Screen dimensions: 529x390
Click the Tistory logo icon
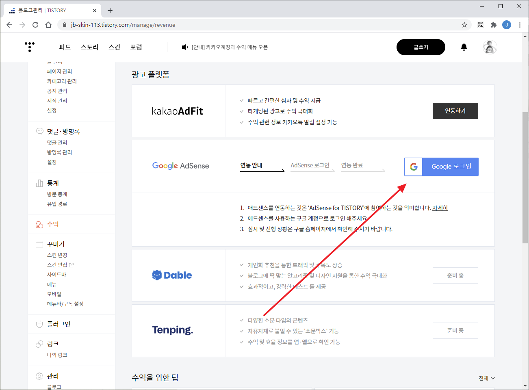tap(30, 47)
